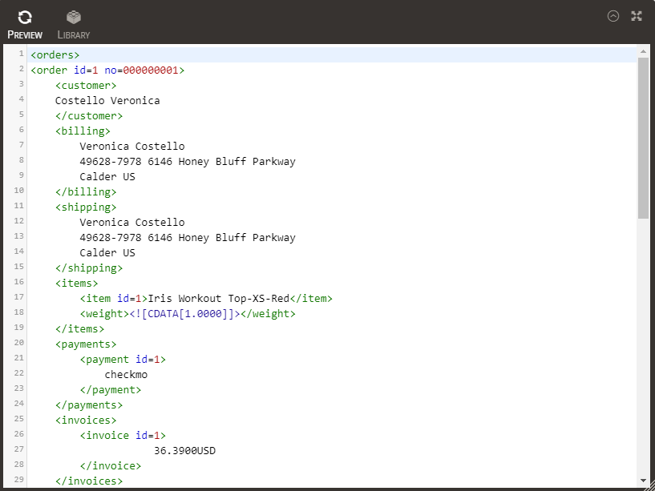Click Iris Workout Top-XS-Red item text
The height and width of the screenshot is (491, 655).
[219, 299]
